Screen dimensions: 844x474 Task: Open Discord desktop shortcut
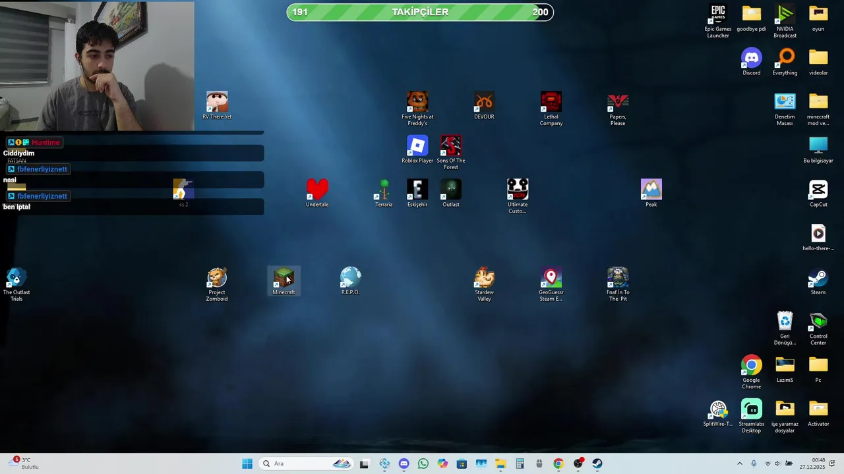click(x=752, y=62)
